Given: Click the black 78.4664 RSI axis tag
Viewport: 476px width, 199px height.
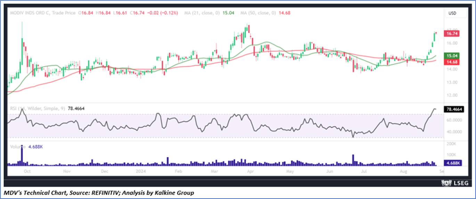Looking at the screenshot, I should [x=454, y=109].
